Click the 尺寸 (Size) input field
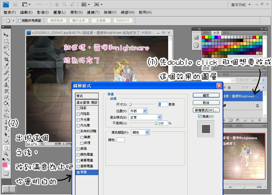The image size is (272, 195). pos(163,105)
